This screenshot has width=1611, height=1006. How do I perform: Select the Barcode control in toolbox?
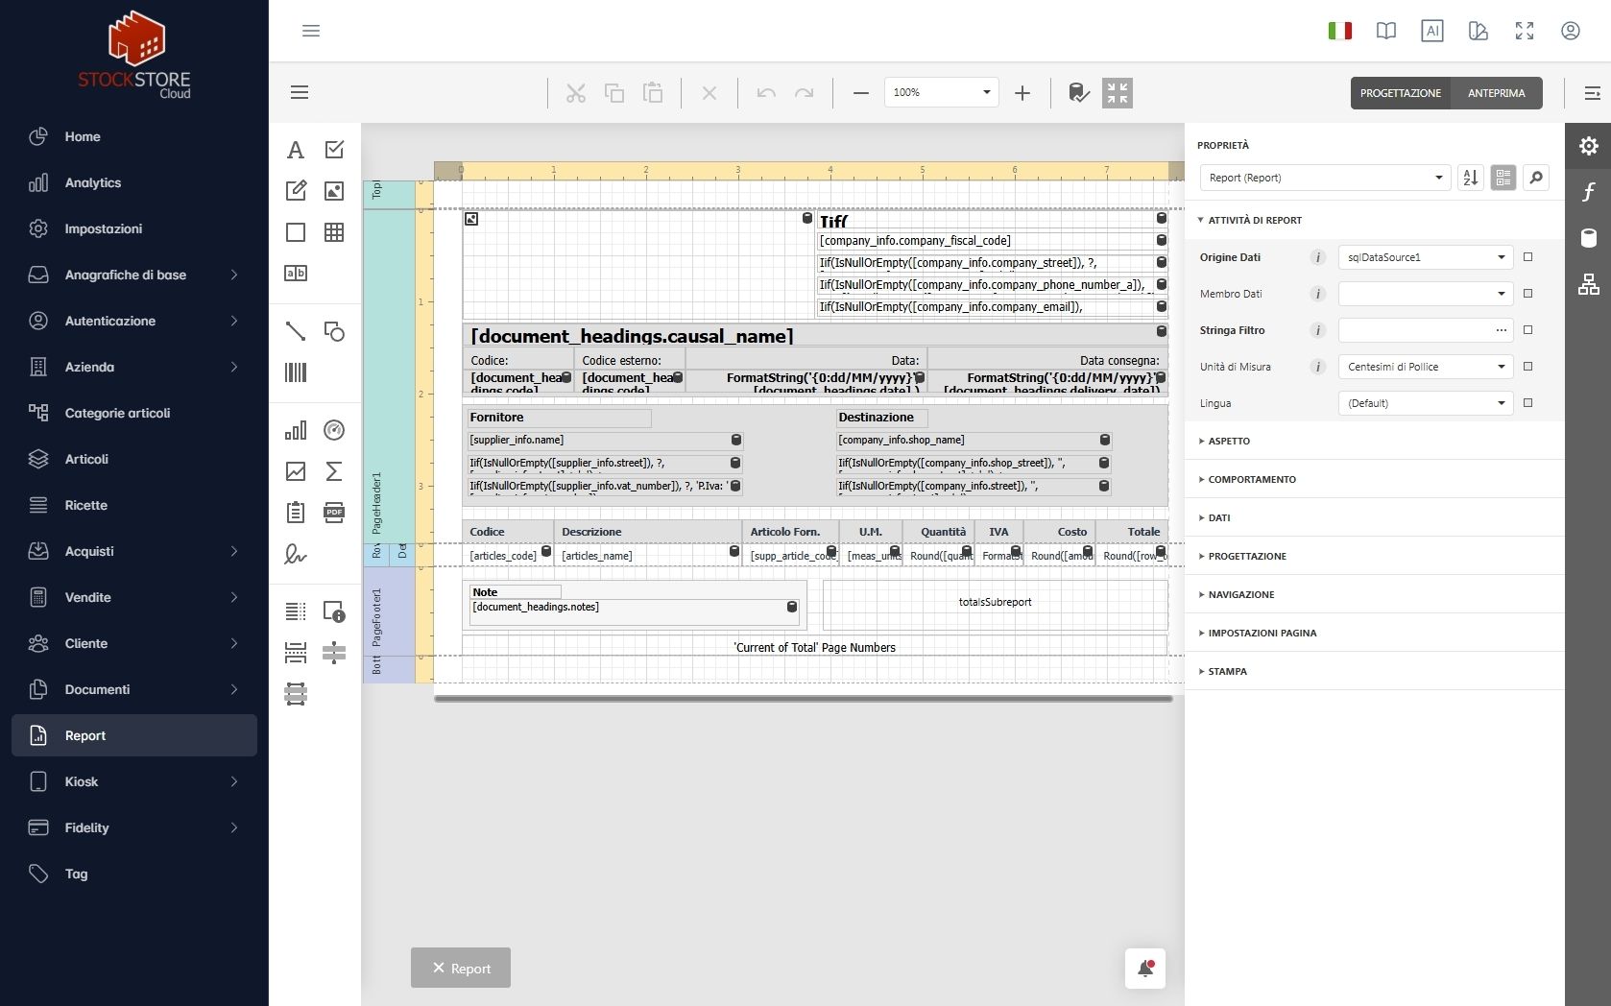296,372
